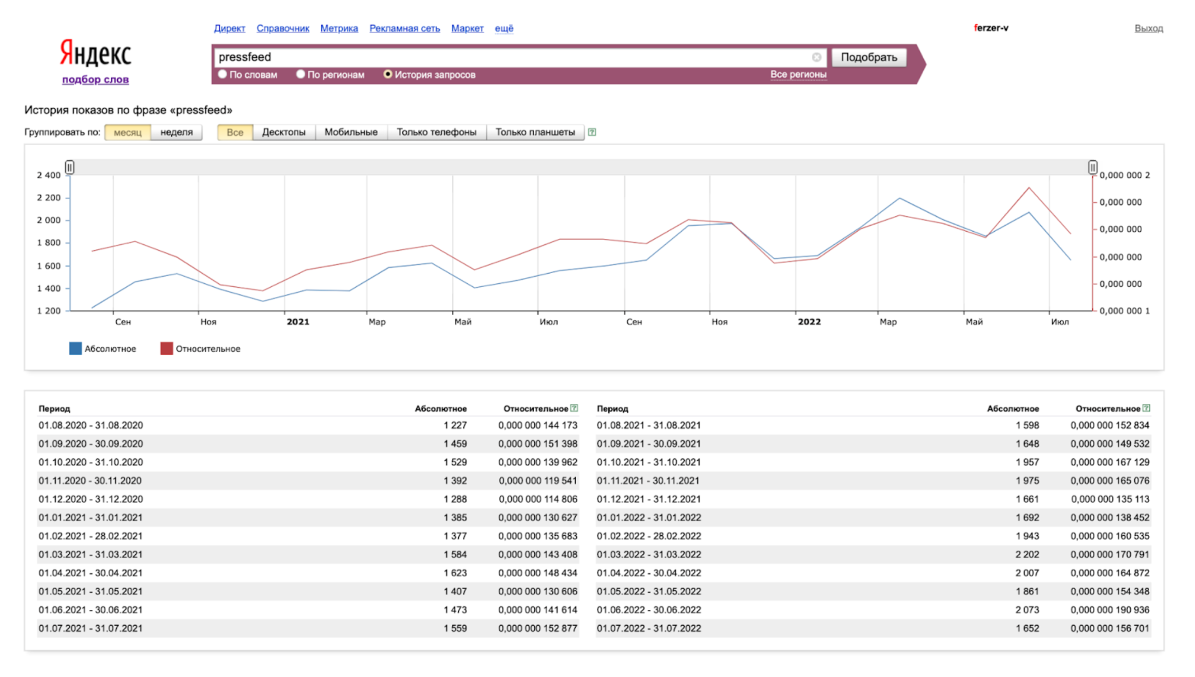Toggle the Абсолютное legend series
Screen dimensions: 1195x677
(103, 349)
